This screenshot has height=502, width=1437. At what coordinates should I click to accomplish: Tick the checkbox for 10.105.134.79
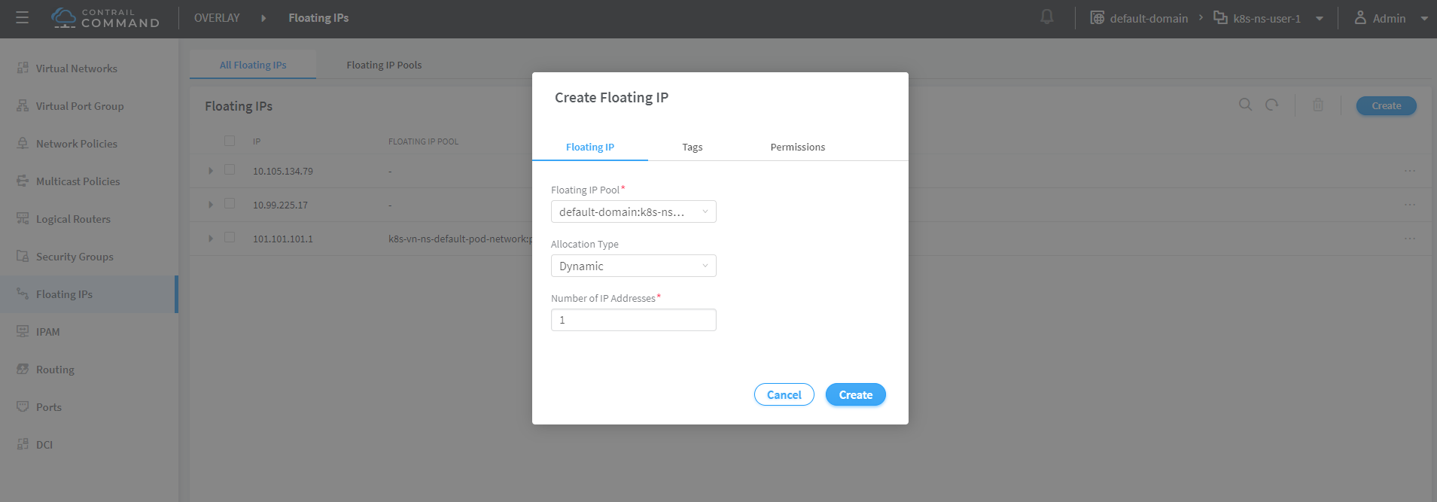(x=230, y=170)
